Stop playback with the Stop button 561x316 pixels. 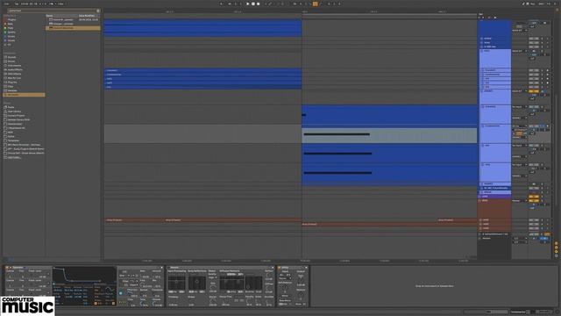(253, 4)
